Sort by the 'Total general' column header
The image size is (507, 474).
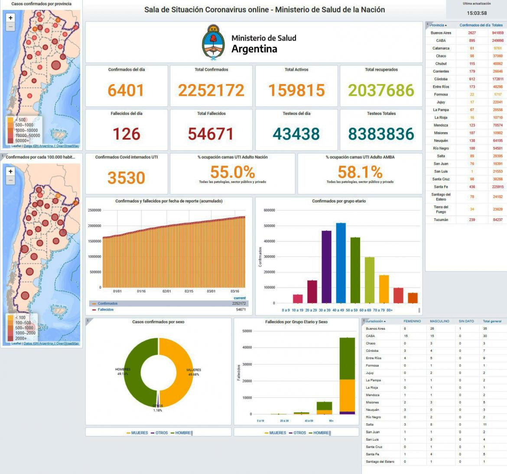[x=492, y=321]
